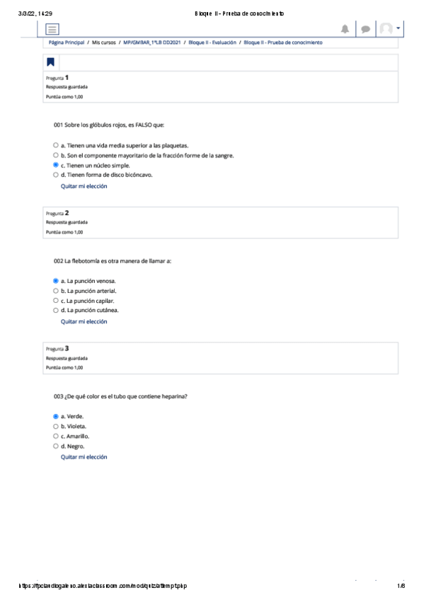424x600 pixels.
Task: Click the user avatar picture
Action: pos(386,28)
